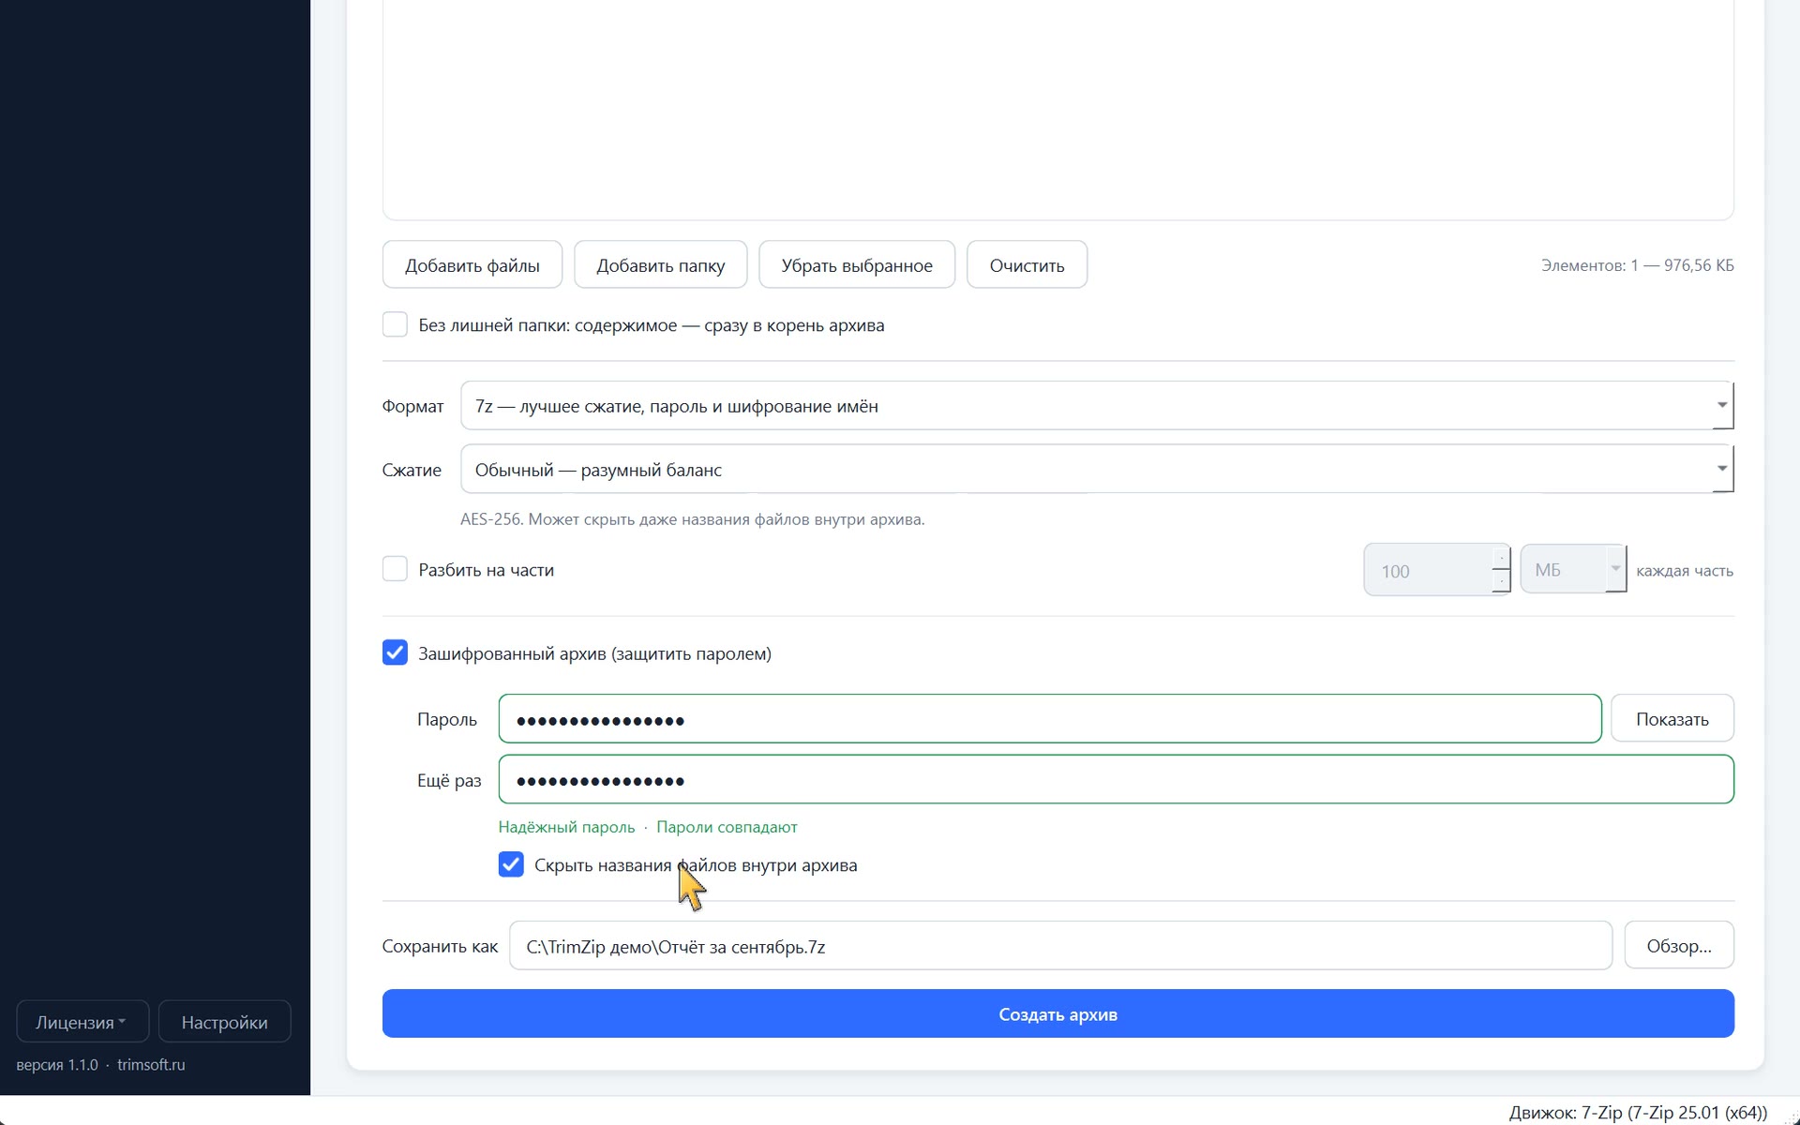Open the 'Сжатие' dropdown
The width and height of the screenshot is (1800, 1125).
(x=1097, y=469)
